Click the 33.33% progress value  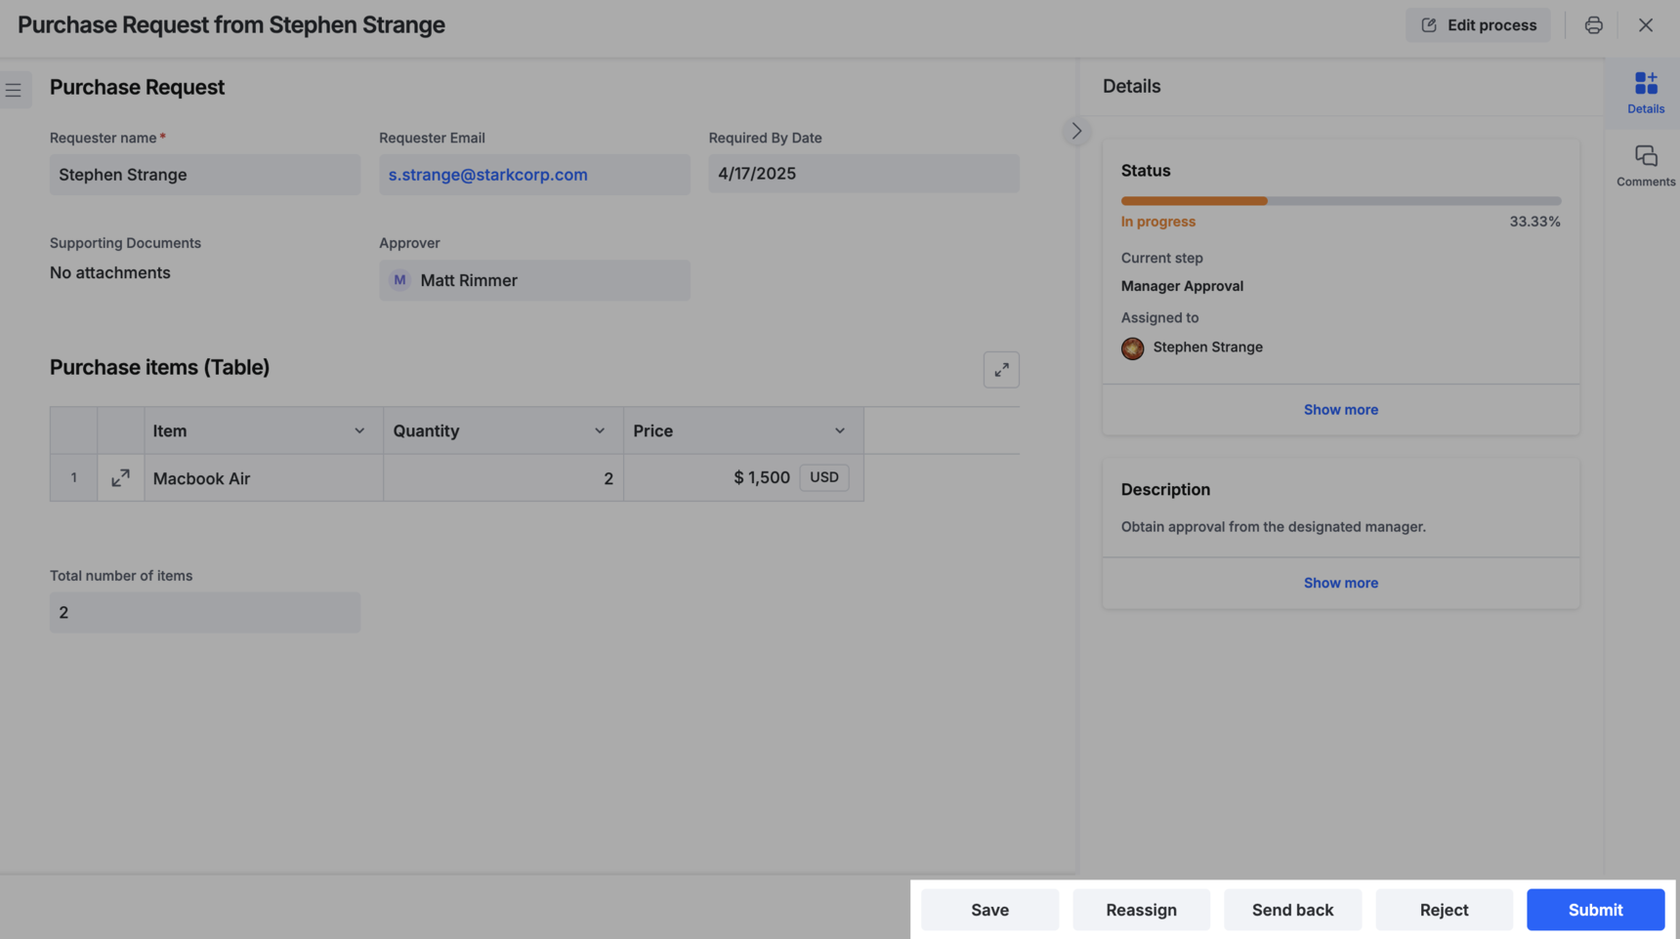click(x=1534, y=222)
